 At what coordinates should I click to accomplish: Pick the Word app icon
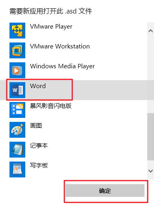click(17, 90)
